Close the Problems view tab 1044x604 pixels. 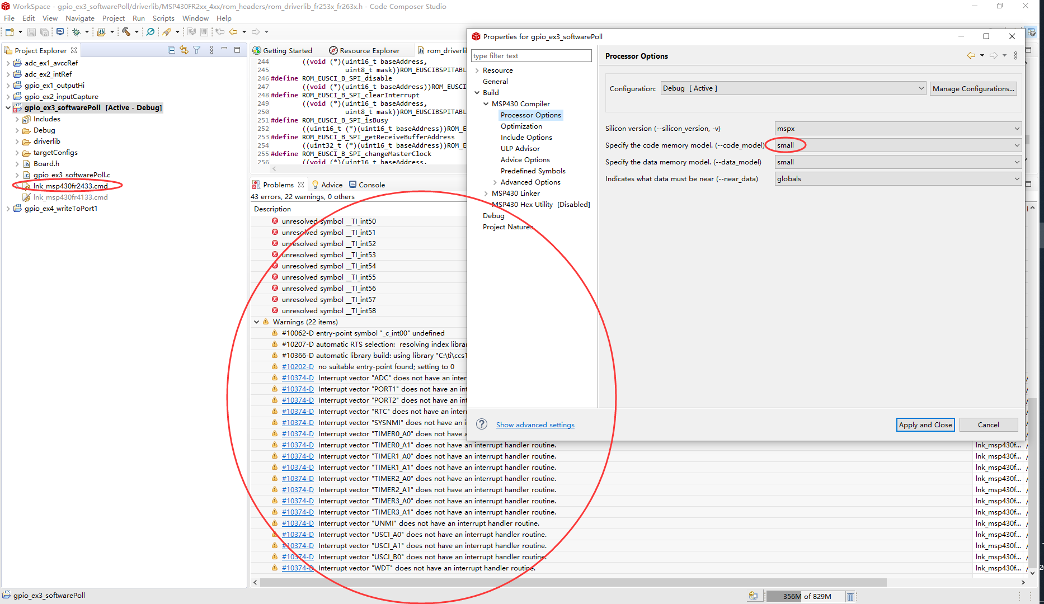click(x=301, y=185)
